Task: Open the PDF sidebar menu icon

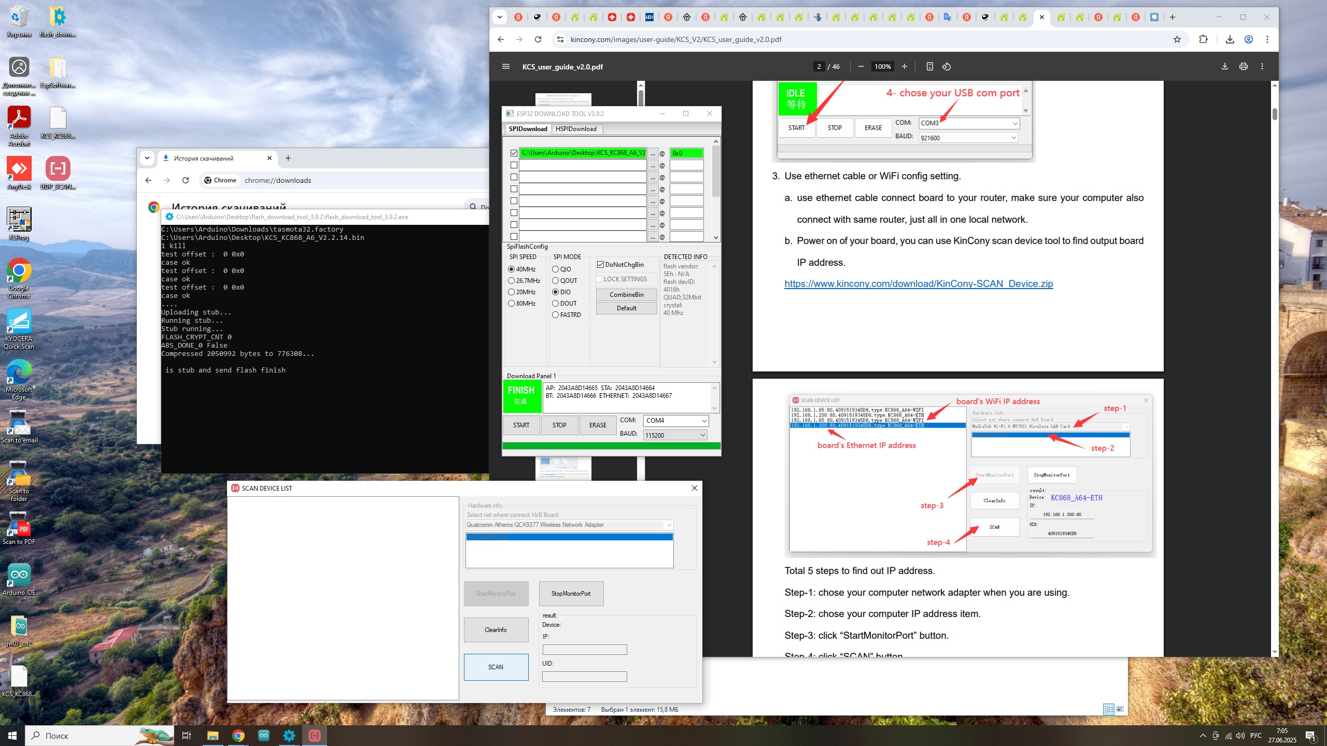Action: (x=506, y=66)
